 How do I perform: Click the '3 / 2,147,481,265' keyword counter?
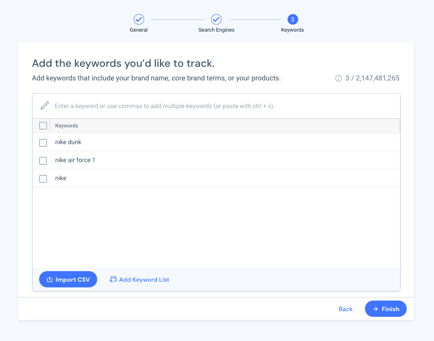pos(372,78)
